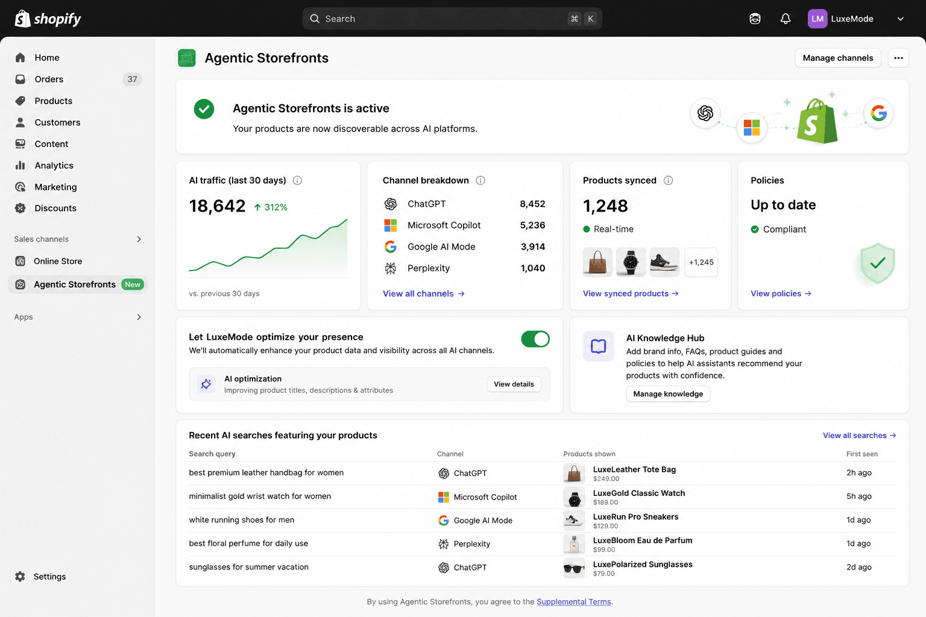This screenshot has height=617, width=926.
Task: Click the watch synced product thumbnail
Action: [x=631, y=262]
